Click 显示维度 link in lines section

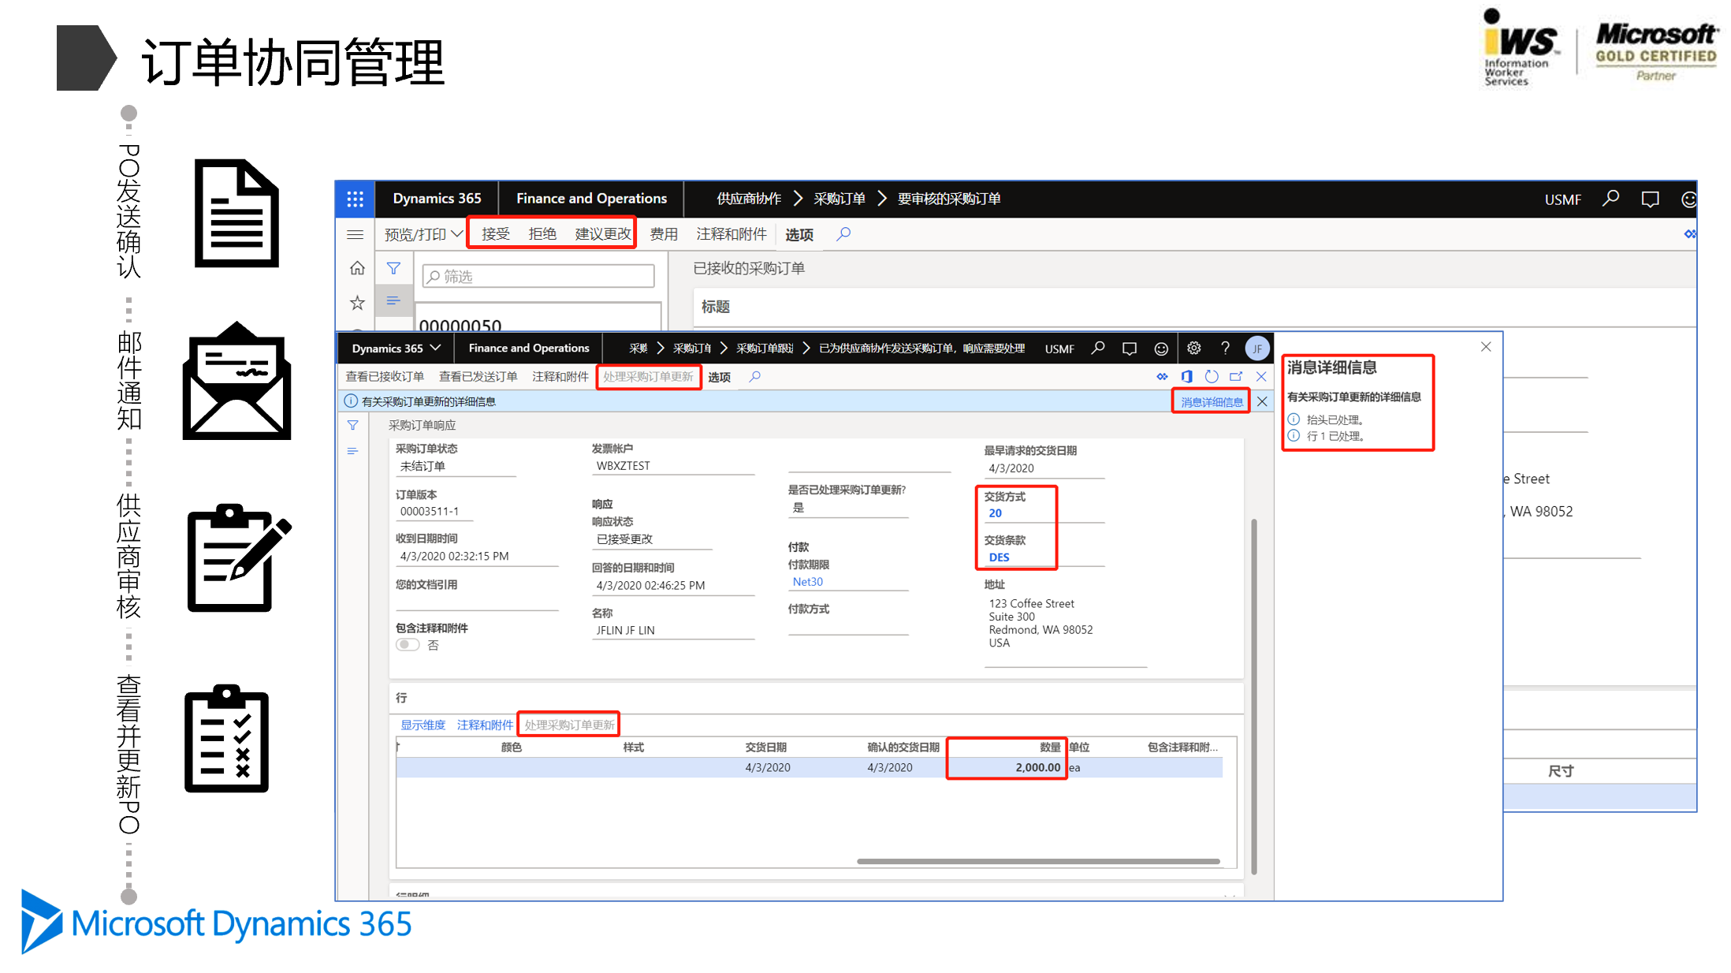point(423,725)
